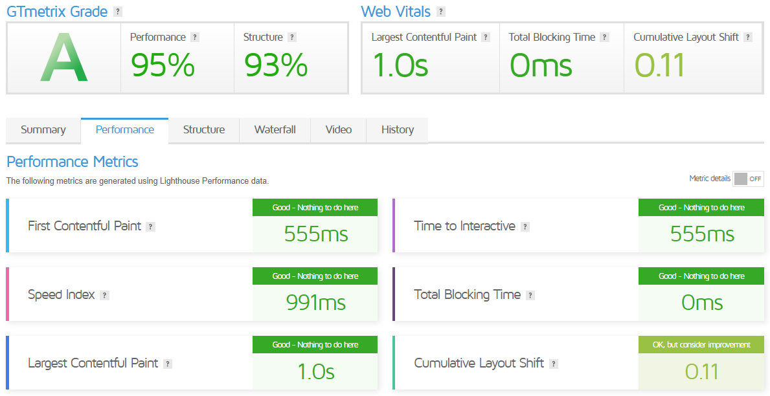Image resolution: width=770 pixels, height=396 pixels.
Task: Click the First Contentful Paint 555ms value
Action: 316,234
